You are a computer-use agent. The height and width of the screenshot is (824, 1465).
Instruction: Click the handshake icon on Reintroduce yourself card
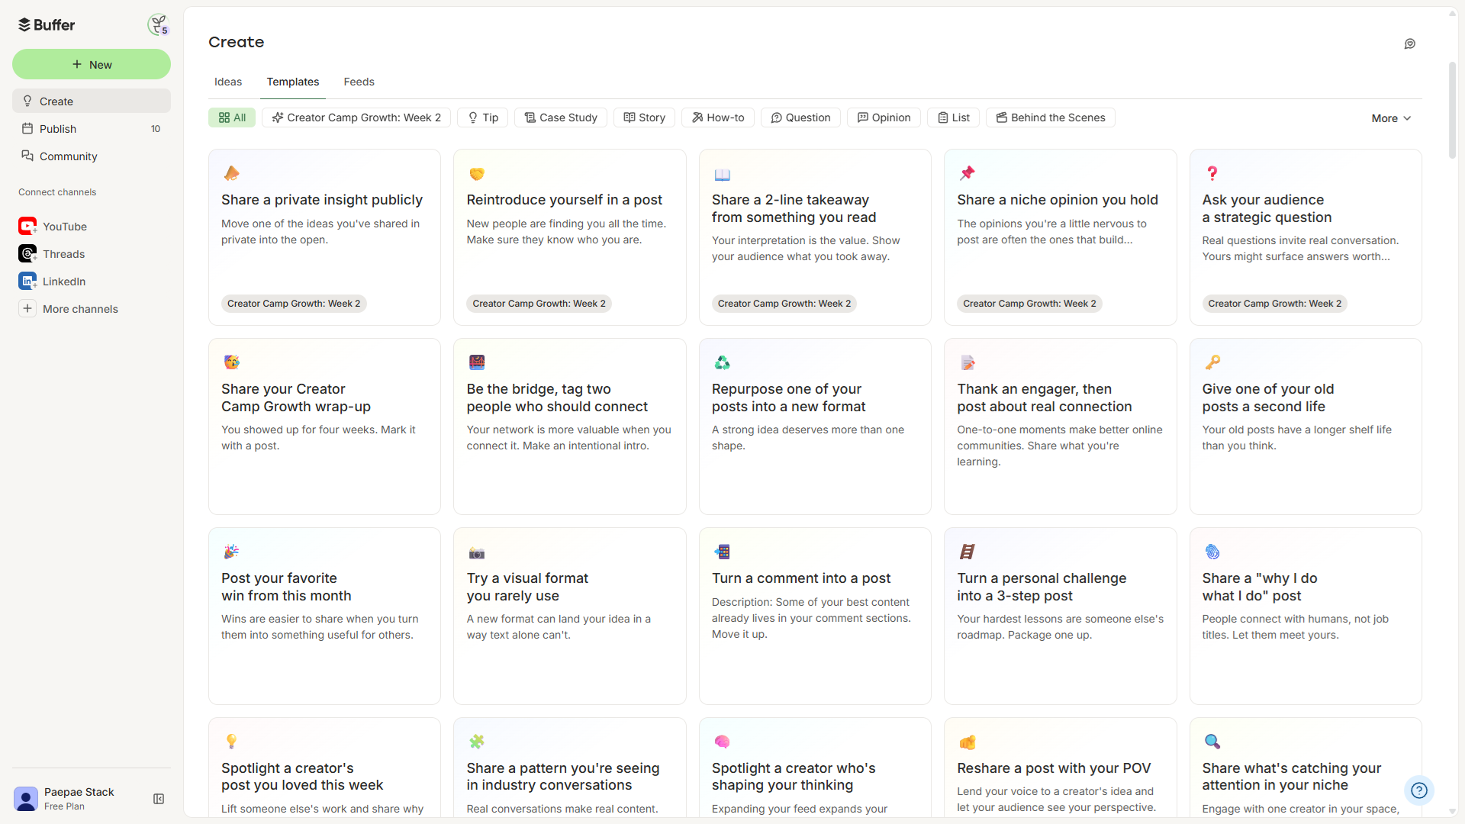(477, 174)
